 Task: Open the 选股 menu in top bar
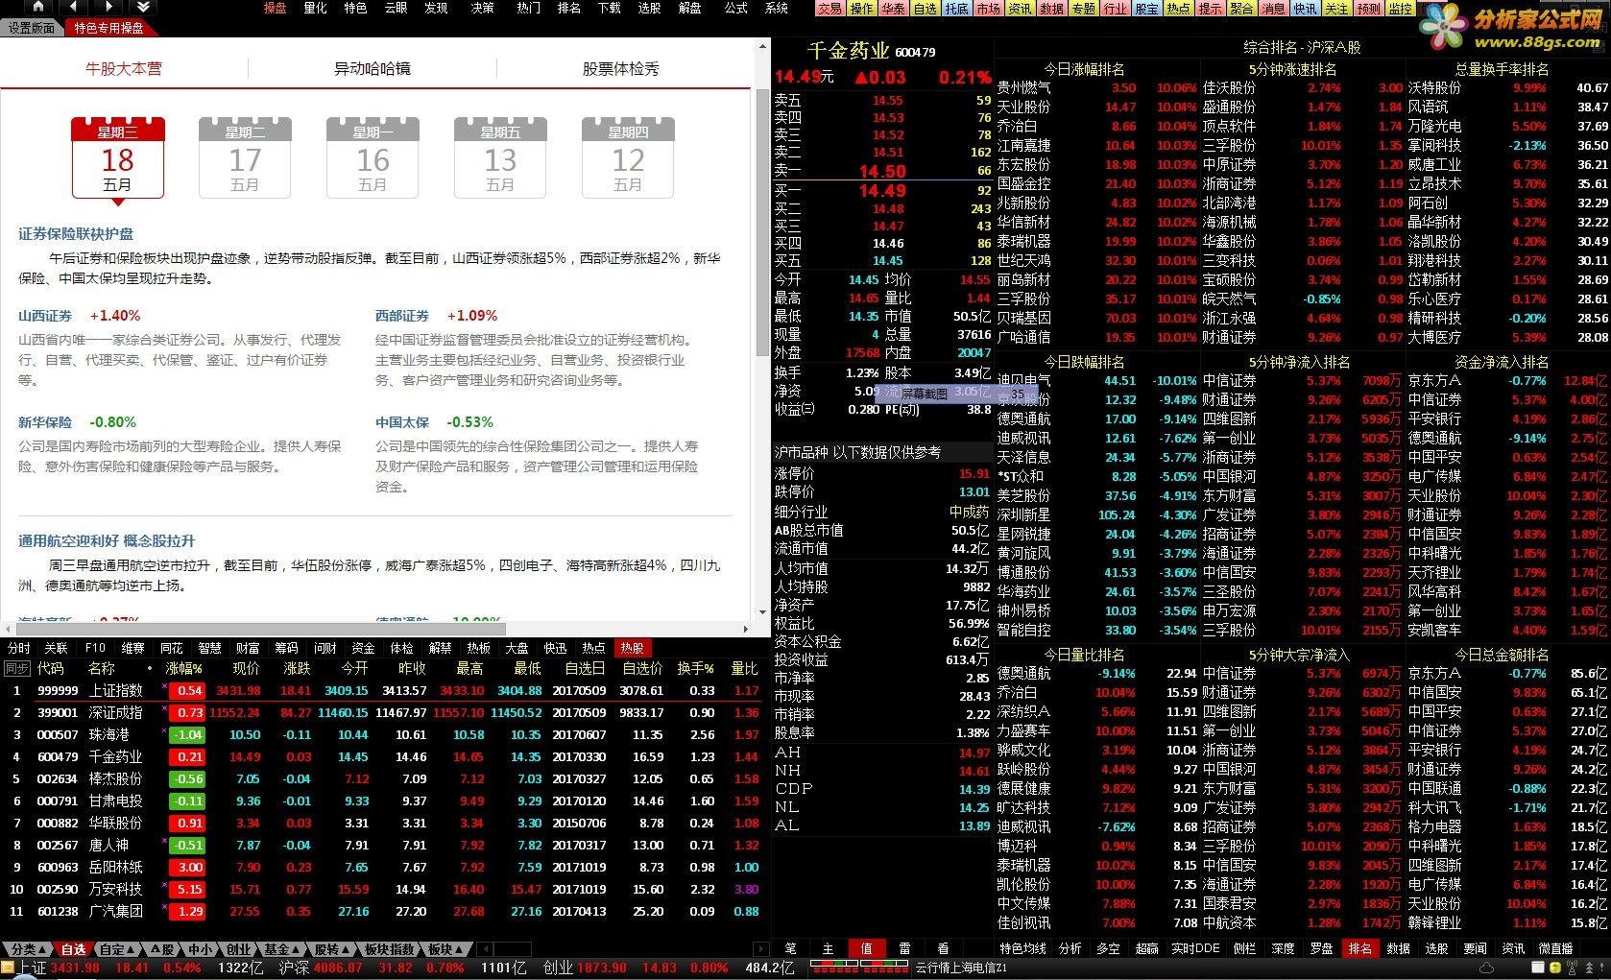(649, 8)
